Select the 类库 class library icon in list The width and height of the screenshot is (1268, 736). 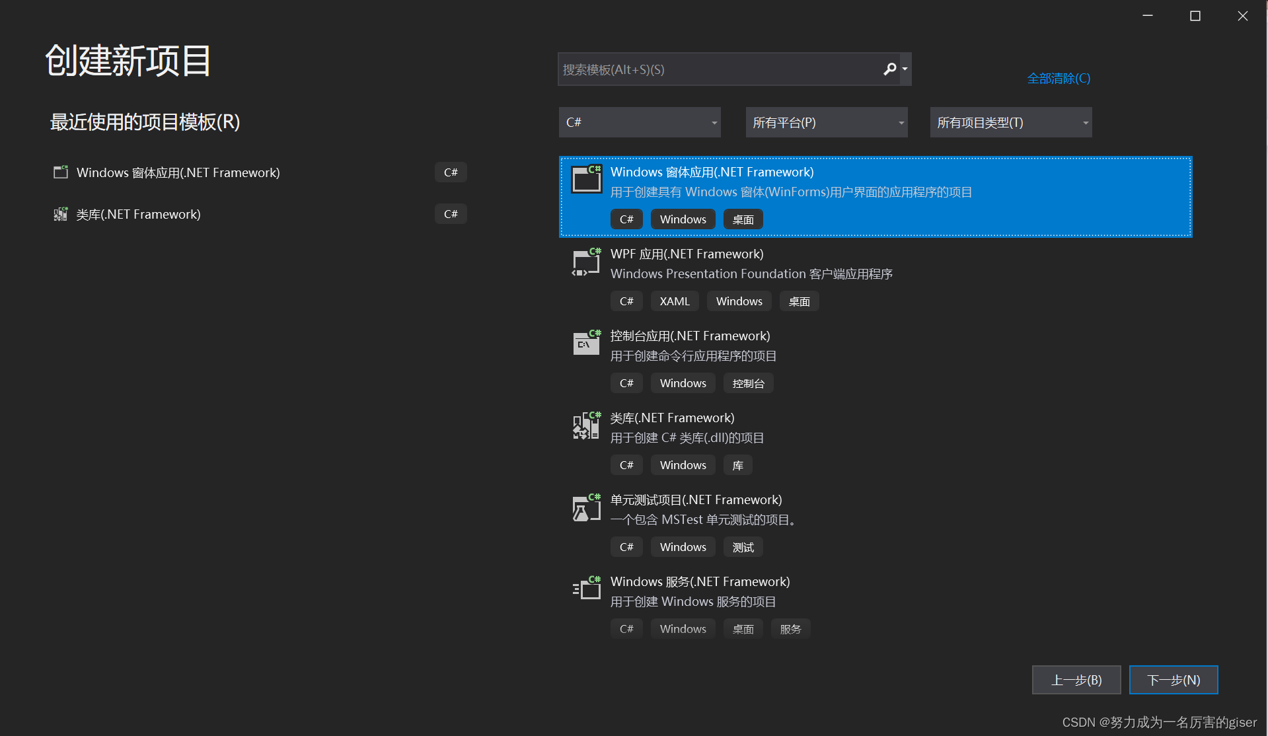click(587, 425)
